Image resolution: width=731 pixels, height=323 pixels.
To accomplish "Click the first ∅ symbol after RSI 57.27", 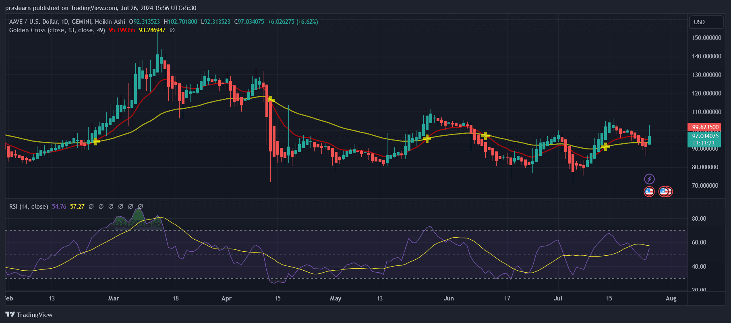I will pyautogui.click(x=91, y=207).
